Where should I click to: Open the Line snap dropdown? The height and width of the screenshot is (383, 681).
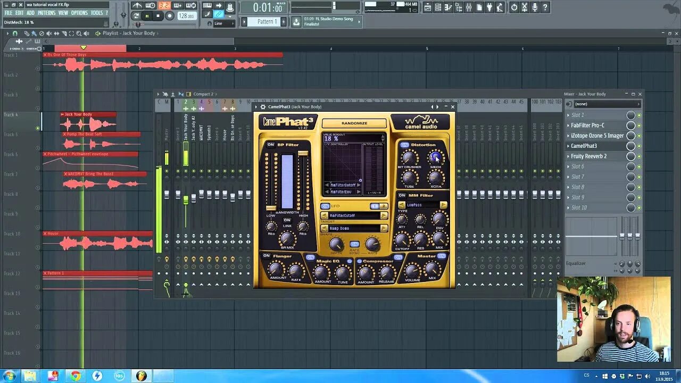[224, 23]
